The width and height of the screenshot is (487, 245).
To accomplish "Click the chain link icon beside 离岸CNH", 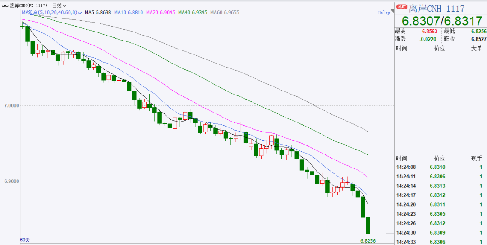I will tap(6, 6).
